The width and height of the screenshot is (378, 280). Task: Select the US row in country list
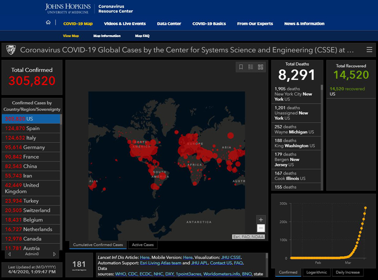(31, 119)
